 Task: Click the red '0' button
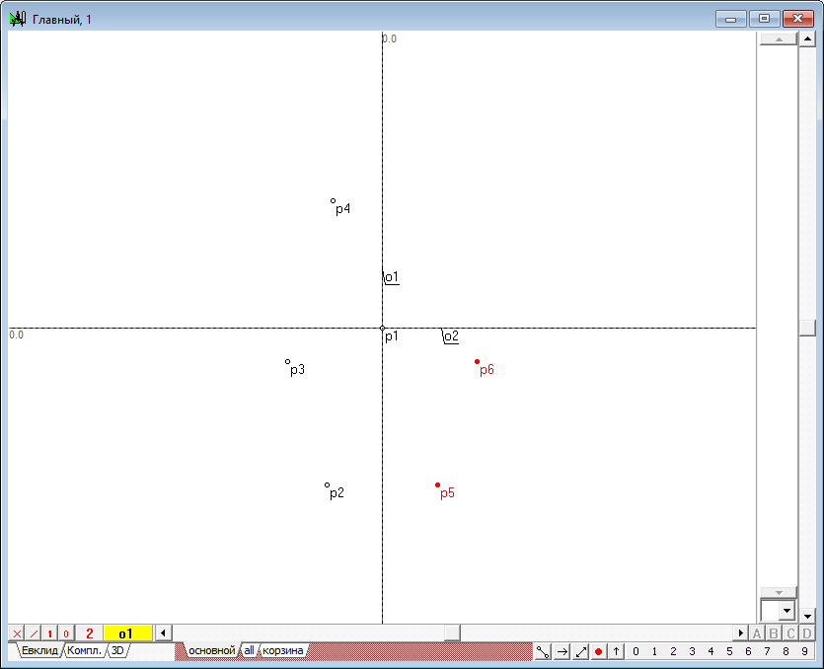tap(66, 633)
